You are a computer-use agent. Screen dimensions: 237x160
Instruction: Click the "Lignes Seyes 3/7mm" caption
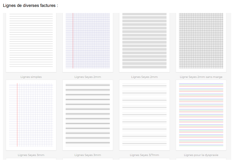[x=144, y=155]
